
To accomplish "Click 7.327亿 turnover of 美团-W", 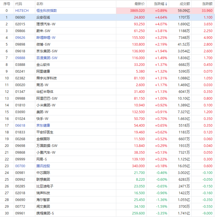I will (184, 112).
